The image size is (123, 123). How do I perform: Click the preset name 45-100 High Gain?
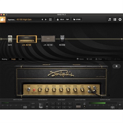[24, 20]
